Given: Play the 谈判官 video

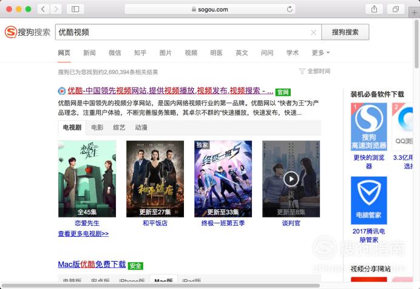Looking at the screenshot, I should (291, 179).
